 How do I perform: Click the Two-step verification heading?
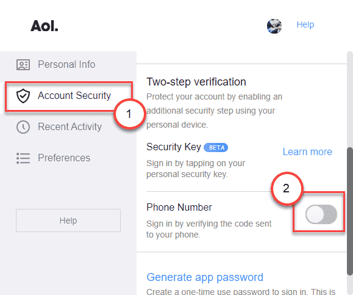click(x=196, y=82)
